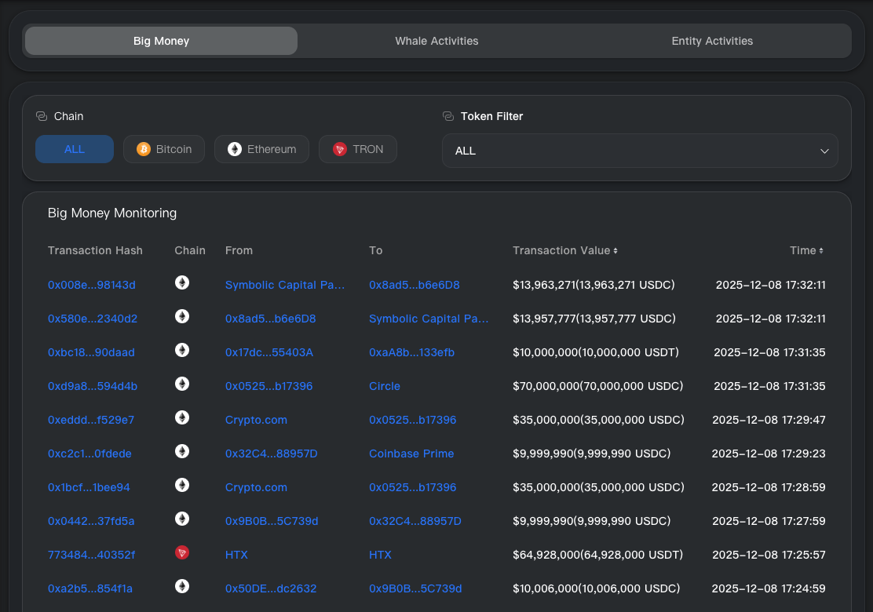
Task: Select the ALL chain filter
Action: tap(75, 148)
